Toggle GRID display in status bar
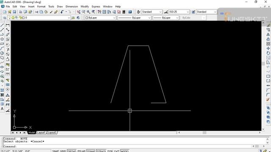 pos(63,151)
